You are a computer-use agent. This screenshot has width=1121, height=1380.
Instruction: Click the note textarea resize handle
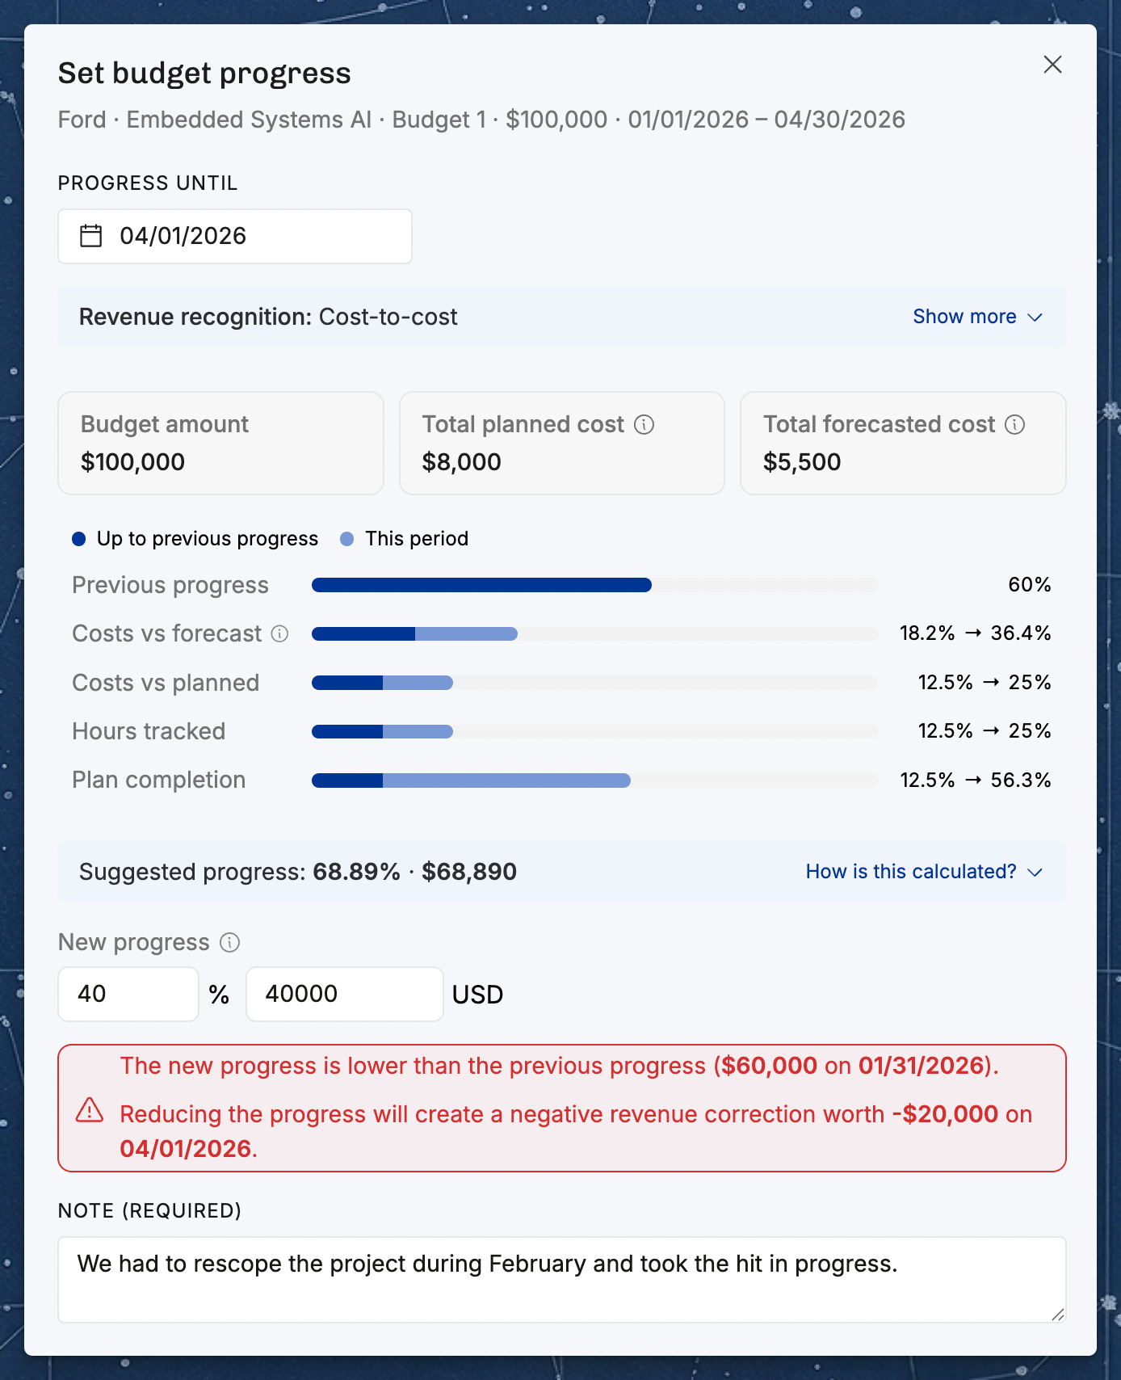click(x=1057, y=1314)
